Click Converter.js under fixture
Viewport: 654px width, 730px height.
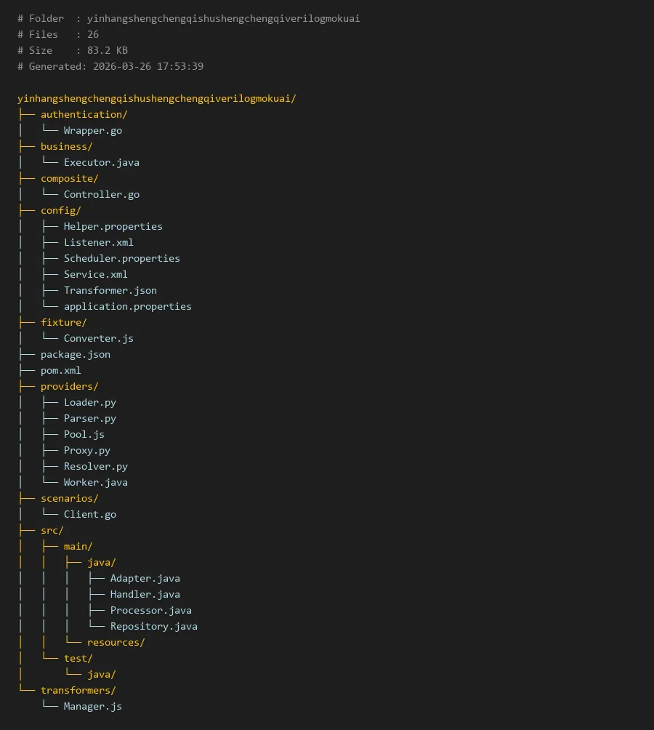coord(98,338)
